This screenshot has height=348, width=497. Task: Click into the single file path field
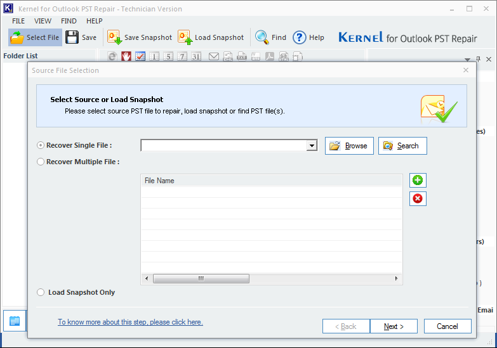224,146
